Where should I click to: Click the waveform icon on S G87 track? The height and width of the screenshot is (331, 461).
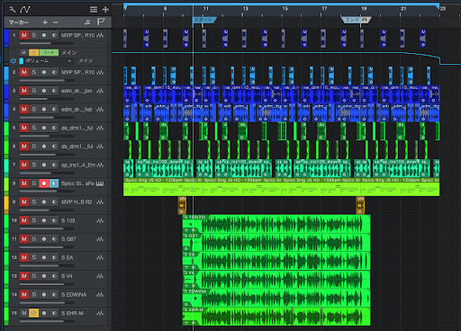point(100,239)
